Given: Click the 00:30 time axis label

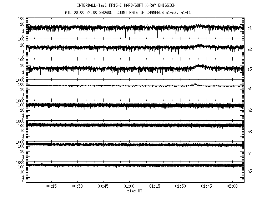Looking at the screenshot, I should (77, 186).
